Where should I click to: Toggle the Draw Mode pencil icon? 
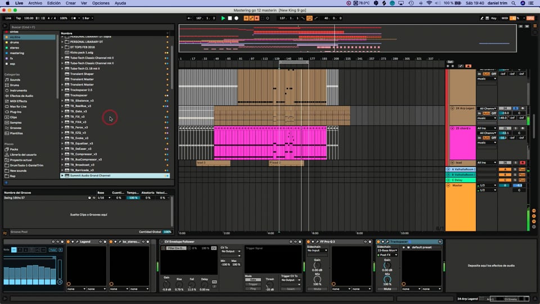(x=482, y=18)
